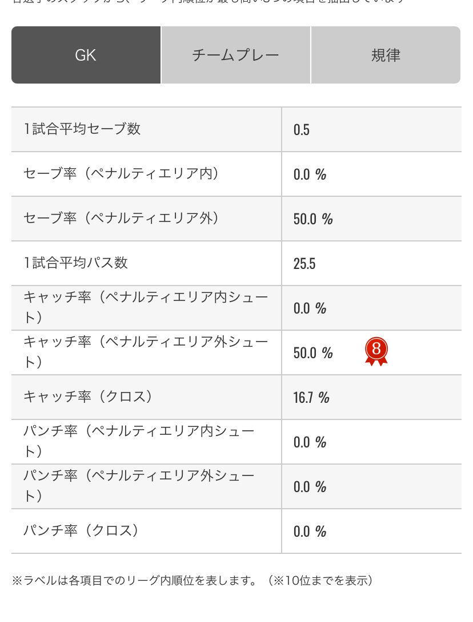Select the 1試合平均パス数 label
The height and width of the screenshot is (622, 473).
point(75,263)
